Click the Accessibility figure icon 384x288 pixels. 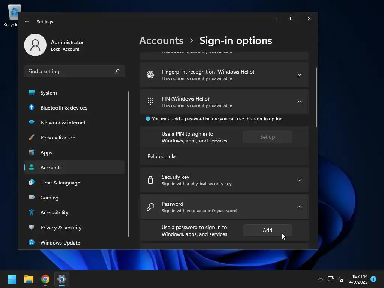pyautogui.click(x=31, y=212)
